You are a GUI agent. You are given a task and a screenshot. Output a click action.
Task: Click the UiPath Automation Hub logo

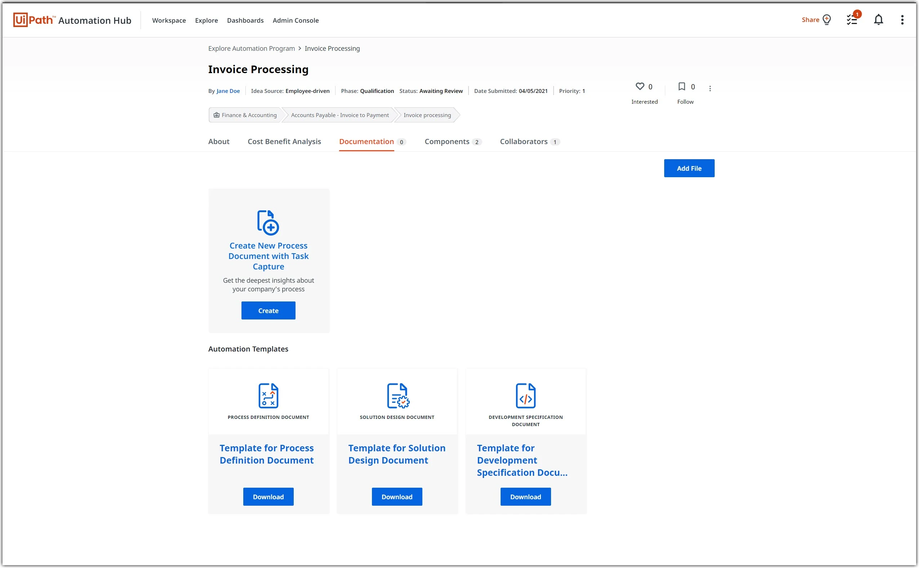click(x=72, y=20)
